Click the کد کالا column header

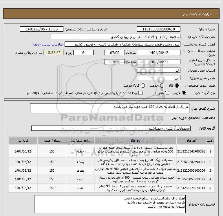(191, 141)
